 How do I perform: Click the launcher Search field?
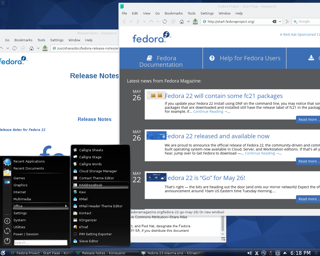(41, 242)
